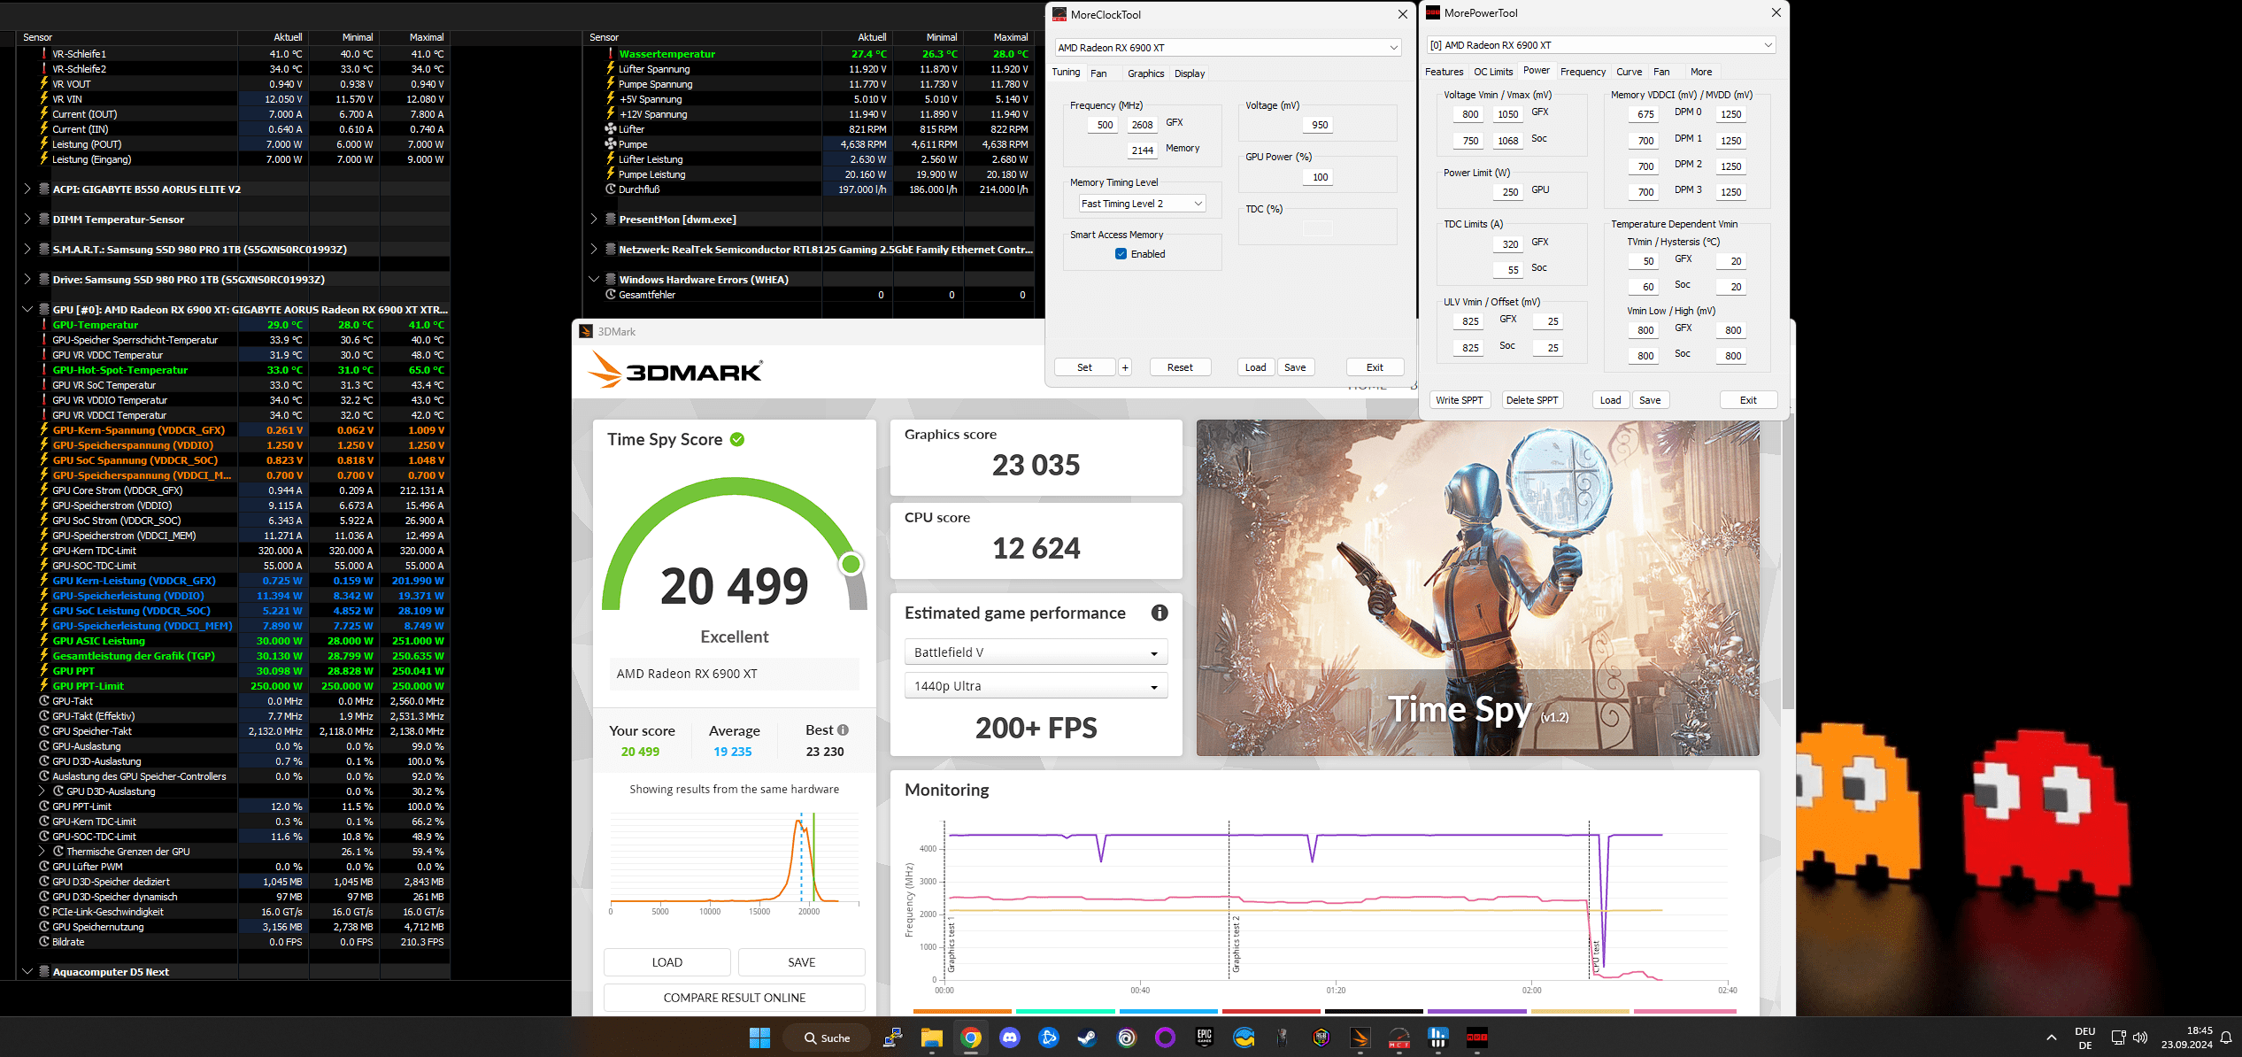Screen dimensions: 2242x1057
Task: Open the Memory Timing Level dropdown
Action: tap(1141, 204)
